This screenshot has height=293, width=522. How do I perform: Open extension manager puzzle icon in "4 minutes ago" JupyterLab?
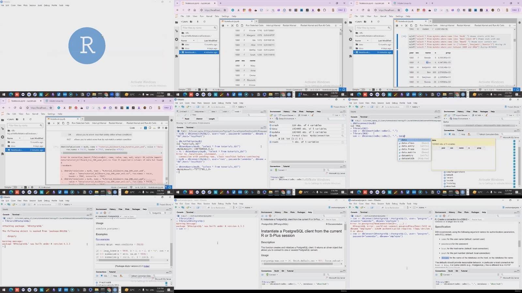pyautogui.click(x=177, y=56)
